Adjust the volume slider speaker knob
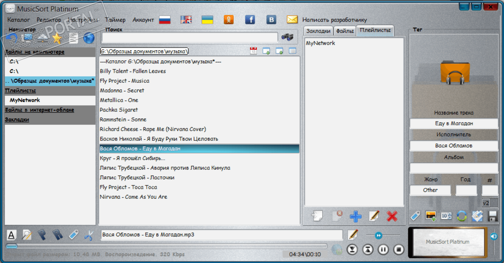Image resolution: width=504 pixels, height=263 pixels. 494,236
